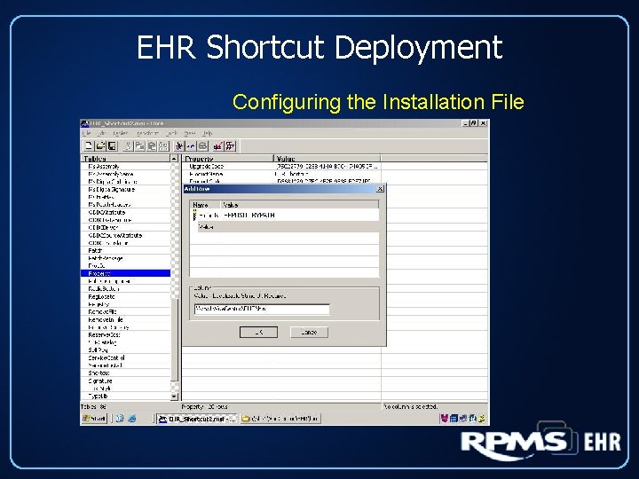The height and width of the screenshot is (479, 639).
Task: Click the Tables column header
Action: pos(125,159)
